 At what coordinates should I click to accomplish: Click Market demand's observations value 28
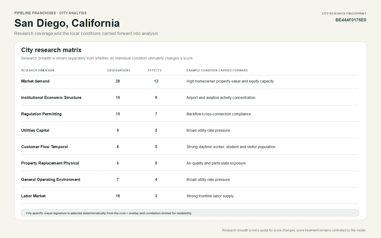click(118, 81)
